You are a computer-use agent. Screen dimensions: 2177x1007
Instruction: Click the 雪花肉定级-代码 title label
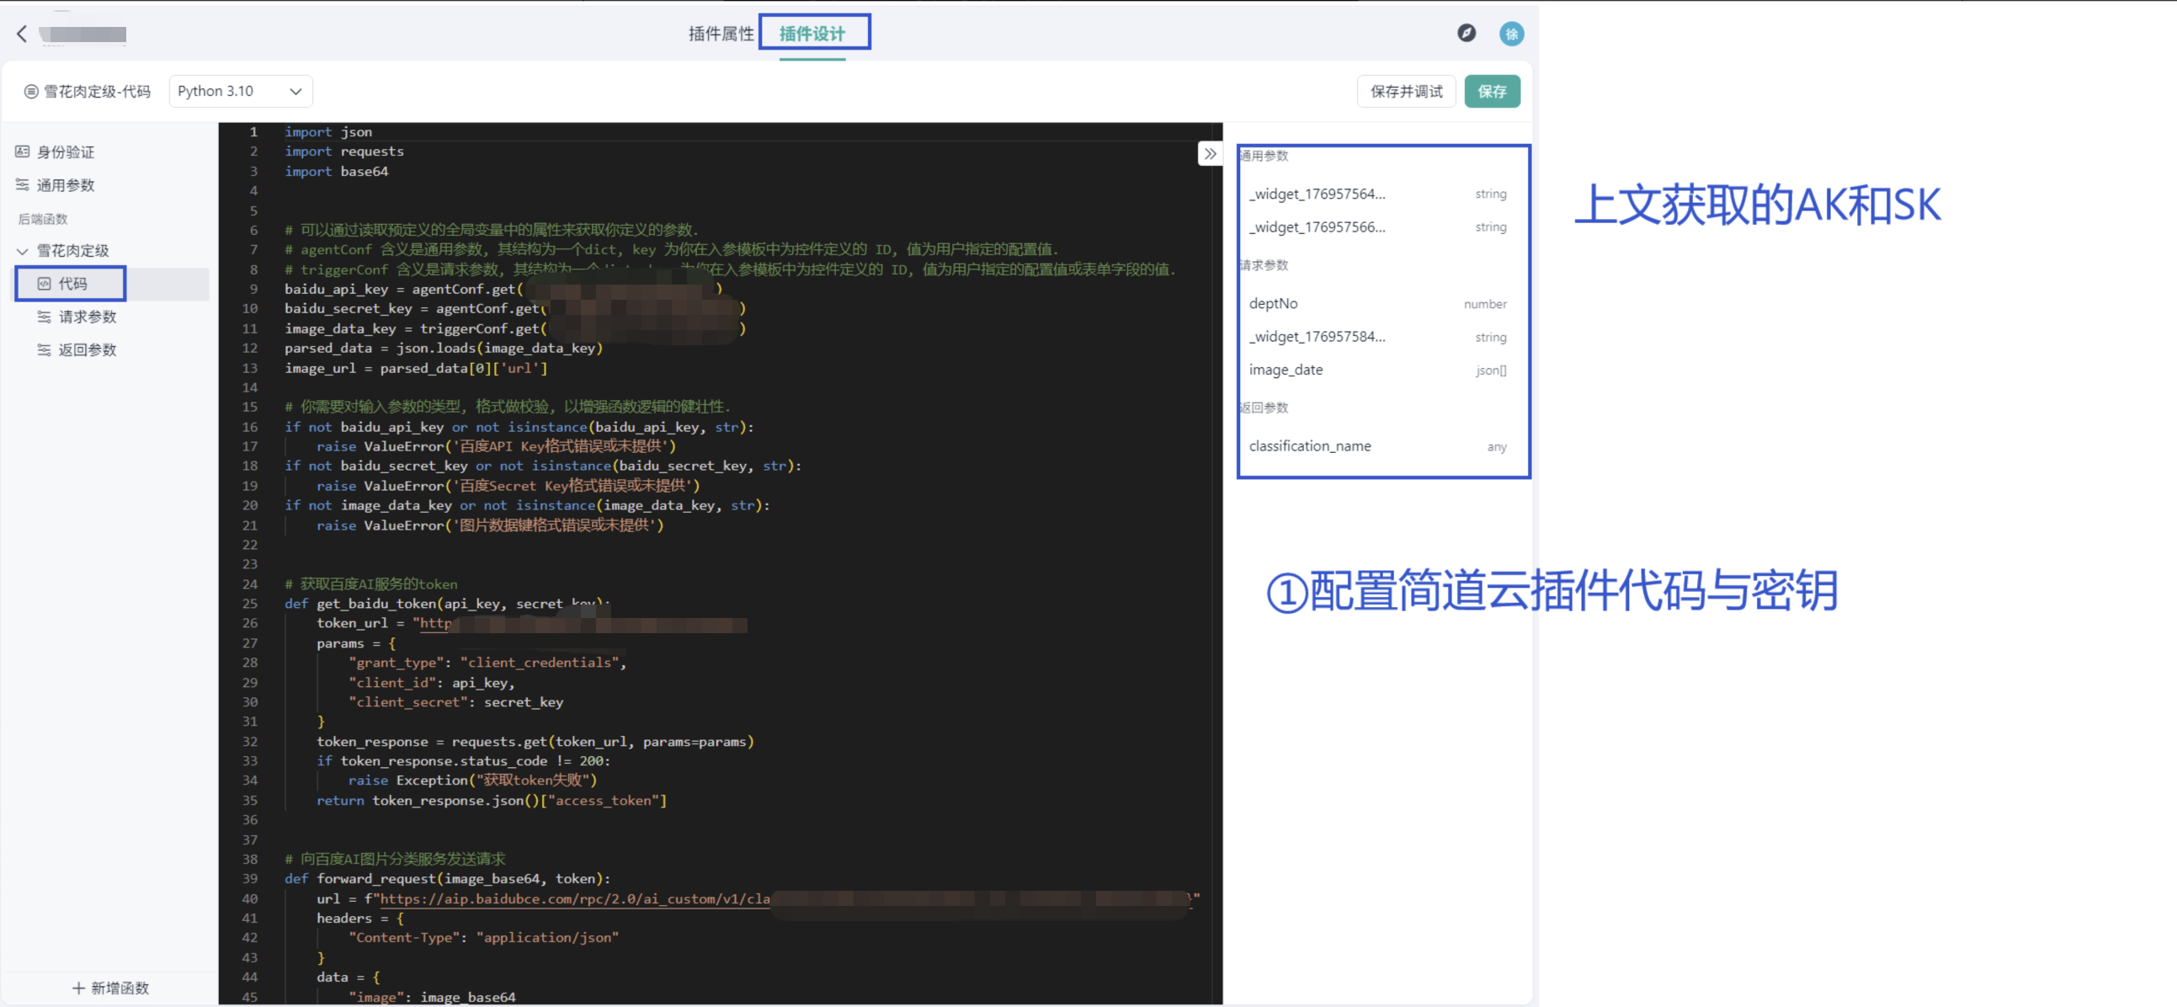point(97,91)
